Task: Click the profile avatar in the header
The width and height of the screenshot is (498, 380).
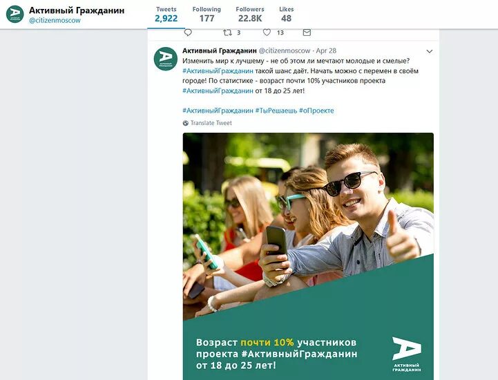Action: click(15, 15)
